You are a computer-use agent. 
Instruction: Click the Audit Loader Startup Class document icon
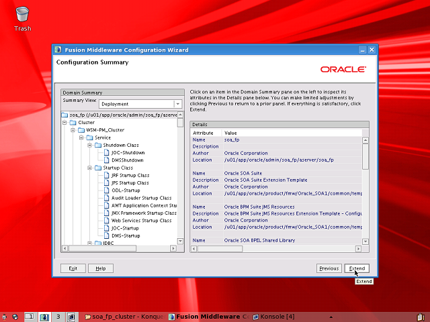pos(107,198)
